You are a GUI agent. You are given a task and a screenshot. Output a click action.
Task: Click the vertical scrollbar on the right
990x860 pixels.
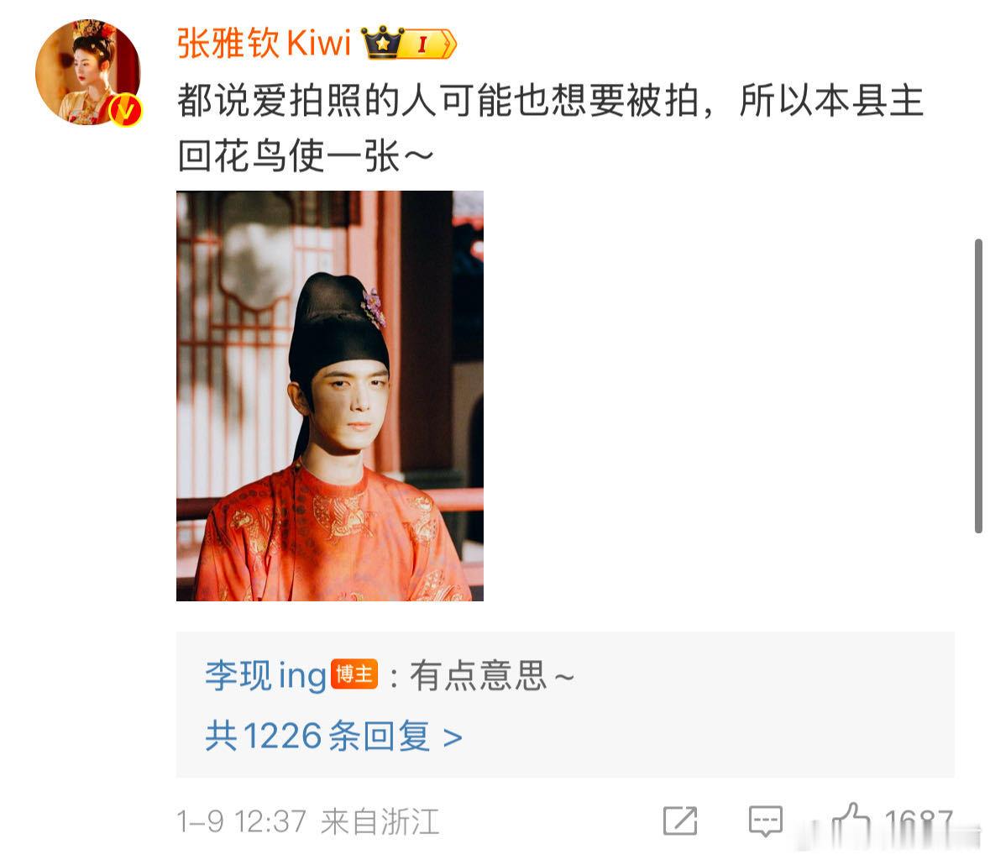click(978, 386)
